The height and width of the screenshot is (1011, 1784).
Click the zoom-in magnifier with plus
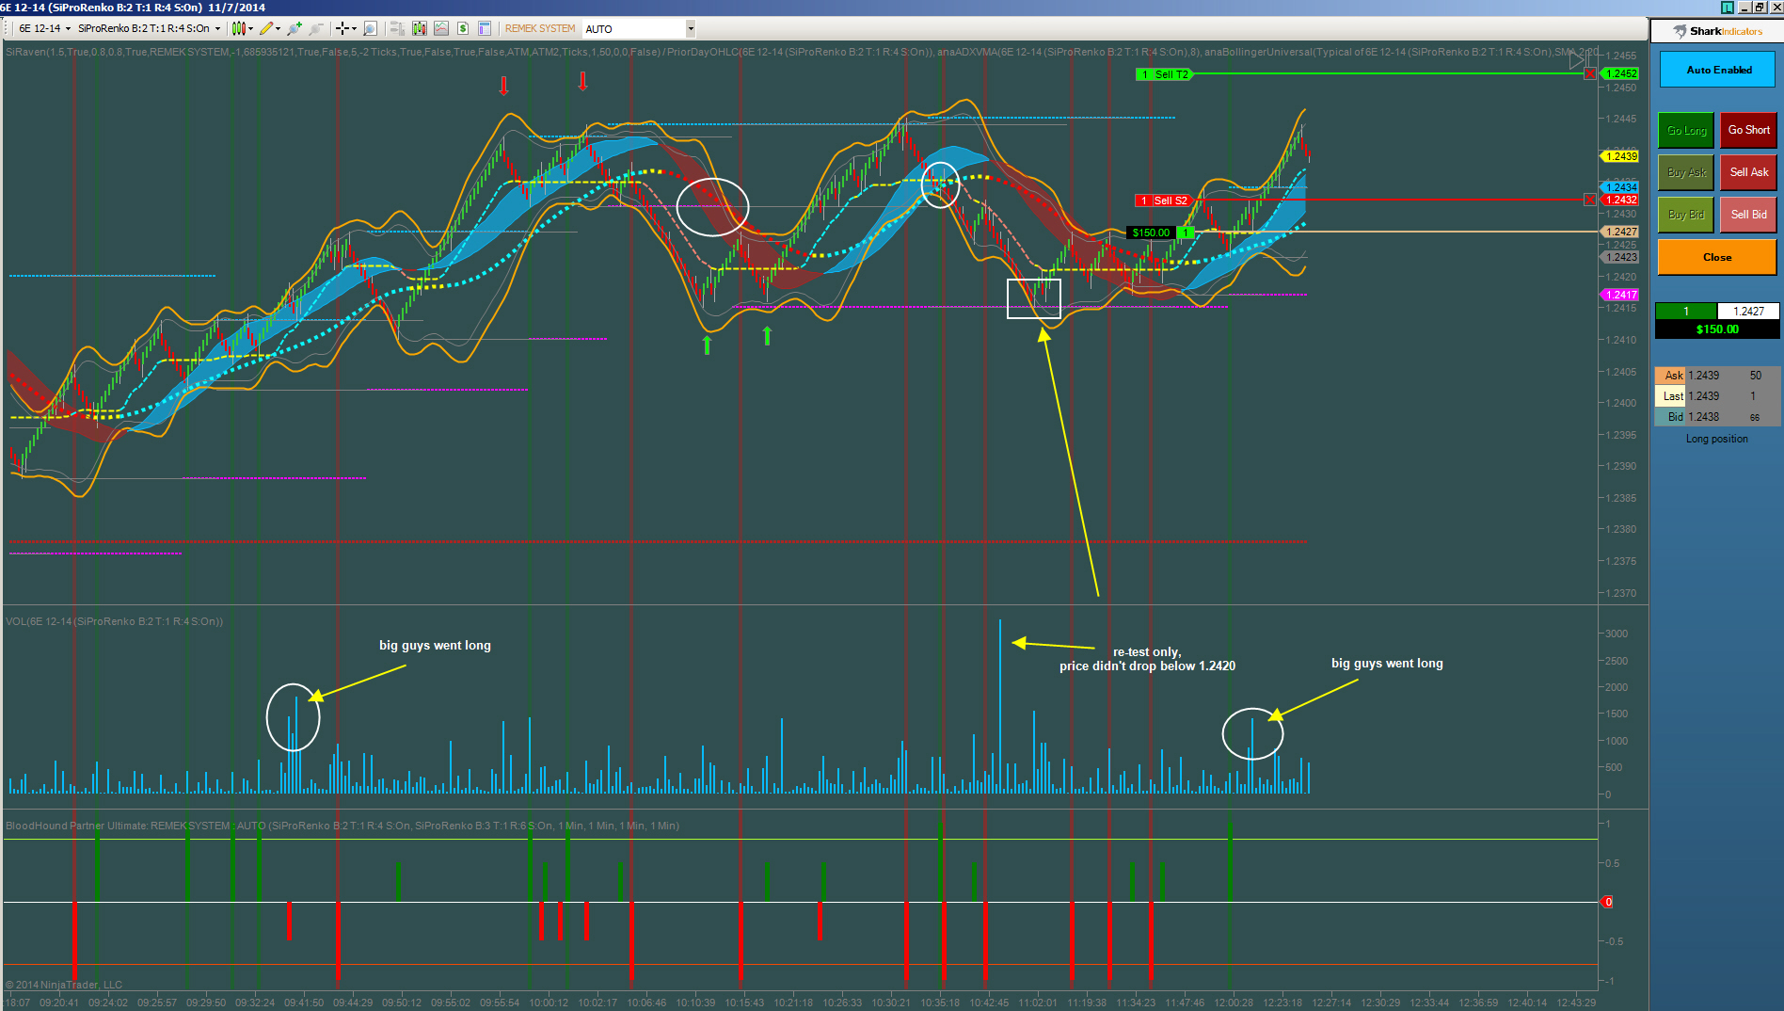(x=295, y=28)
